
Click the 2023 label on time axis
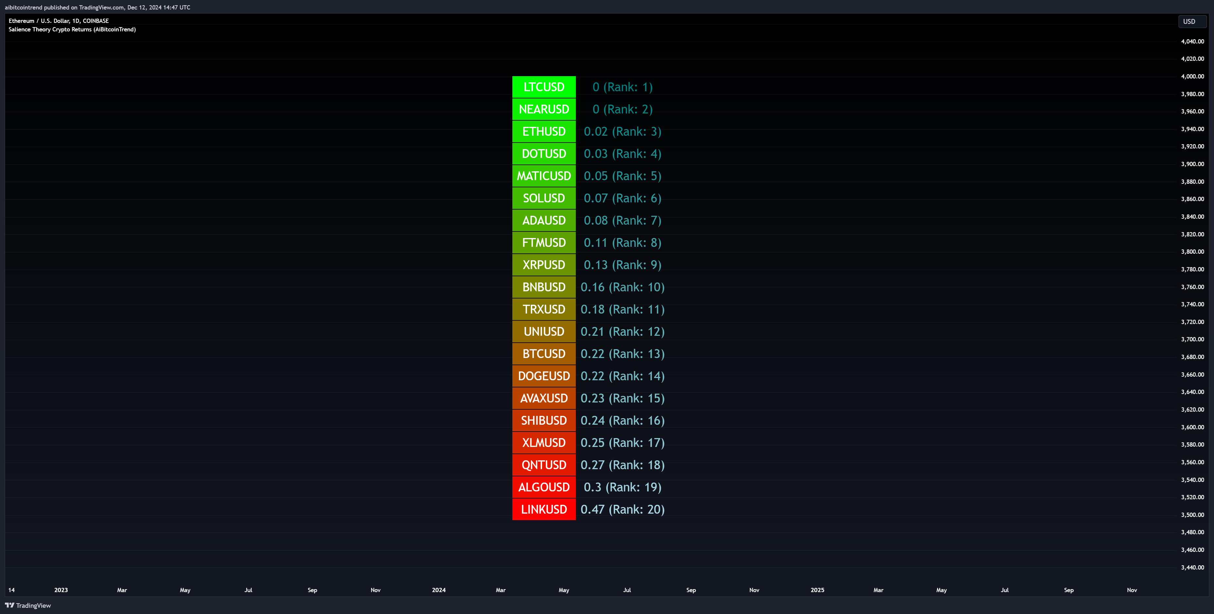tap(61, 590)
